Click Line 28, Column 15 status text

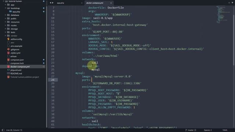[14, 130]
